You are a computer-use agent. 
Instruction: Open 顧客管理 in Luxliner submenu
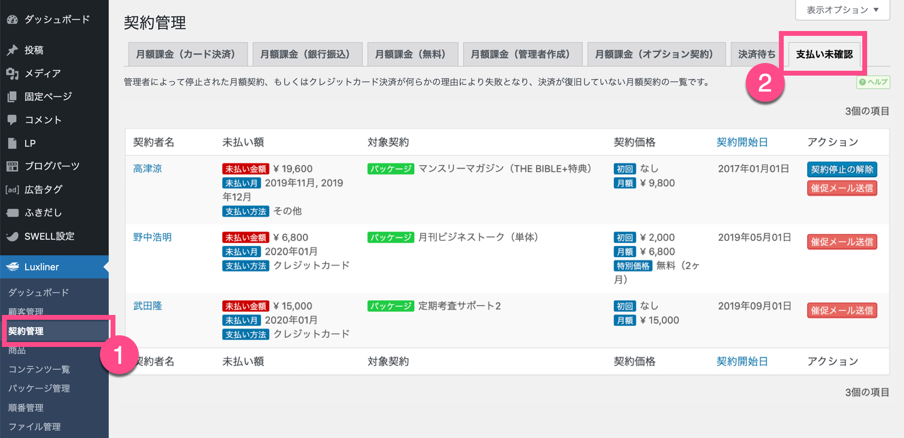point(26,312)
